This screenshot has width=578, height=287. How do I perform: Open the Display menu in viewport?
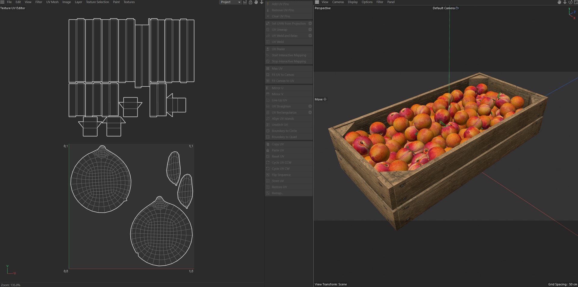click(353, 2)
